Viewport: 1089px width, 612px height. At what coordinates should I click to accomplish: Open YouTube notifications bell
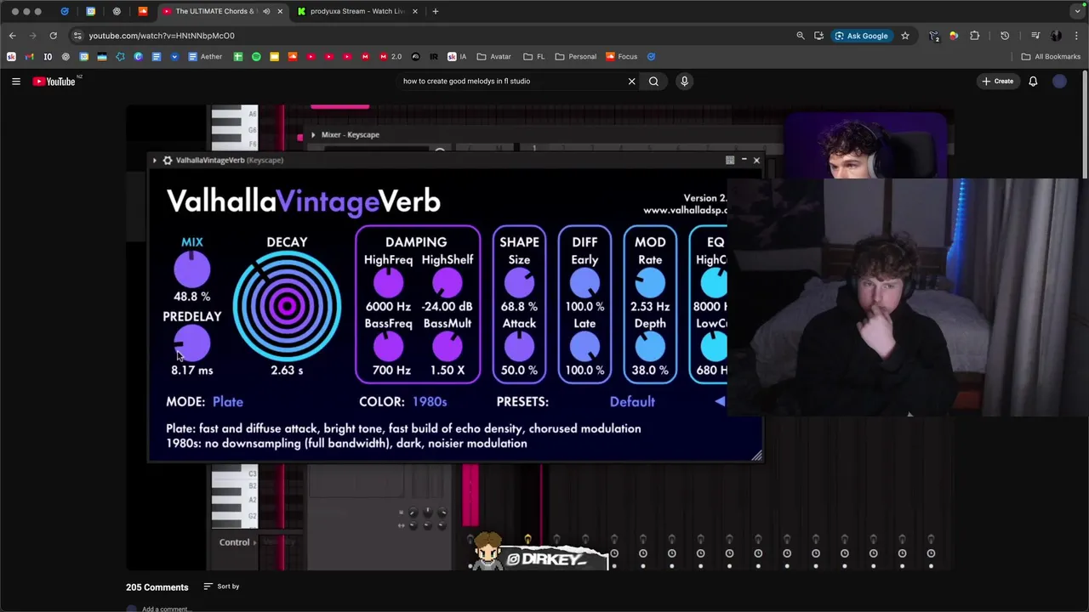click(x=1033, y=82)
